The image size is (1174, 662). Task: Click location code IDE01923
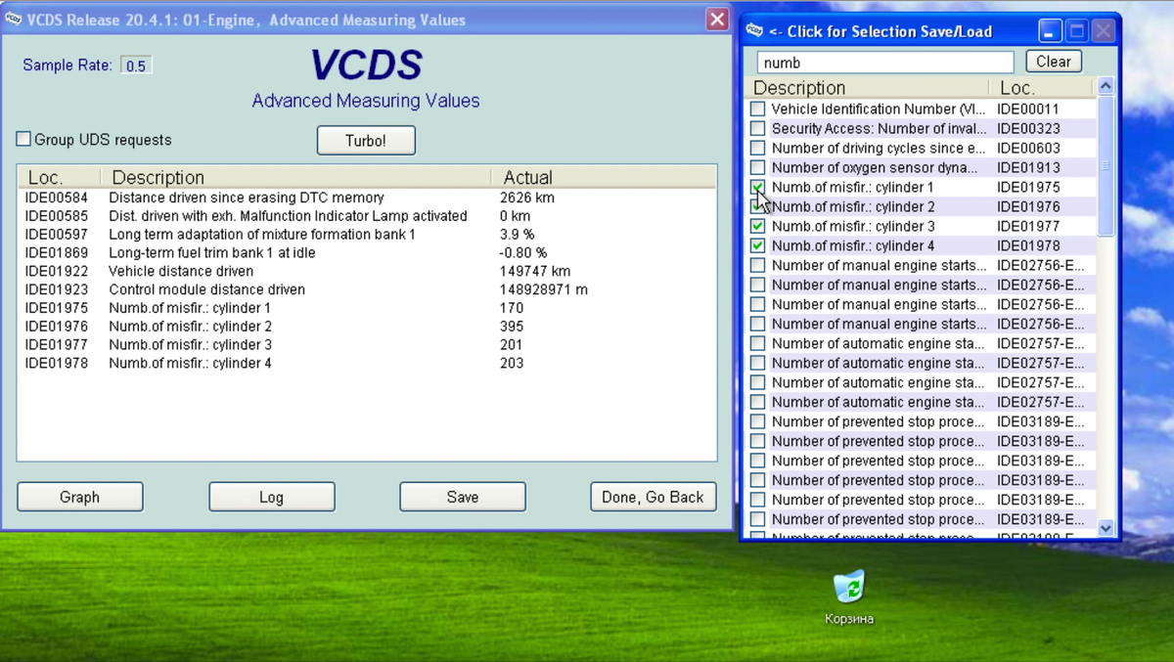point(57,289)
